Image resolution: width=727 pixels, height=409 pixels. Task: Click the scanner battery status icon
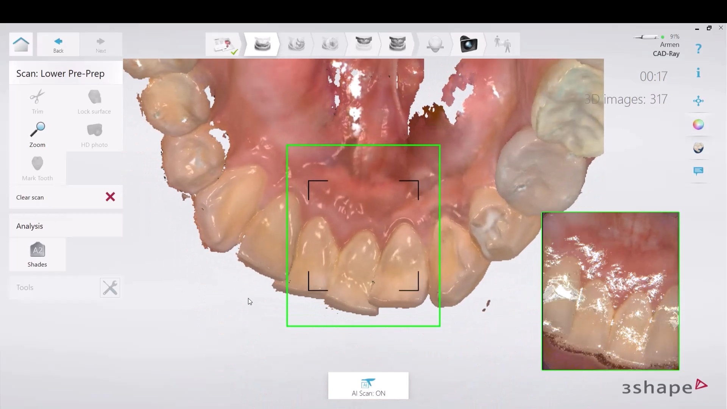click(656, 37)
